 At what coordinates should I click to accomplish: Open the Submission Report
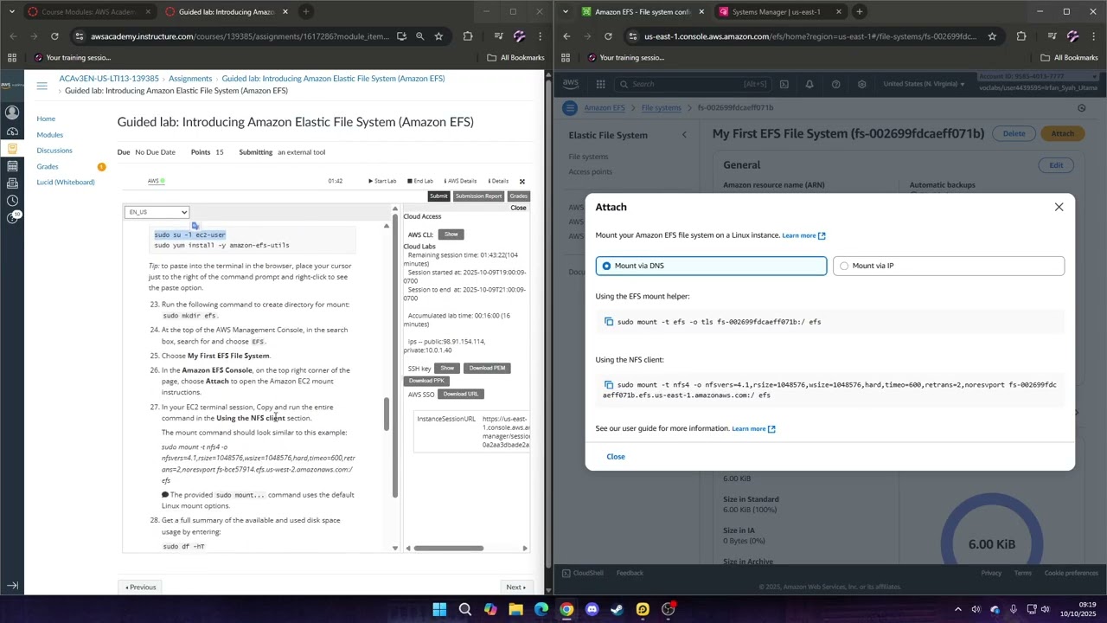pyautogui.click(x=478, y=196)
